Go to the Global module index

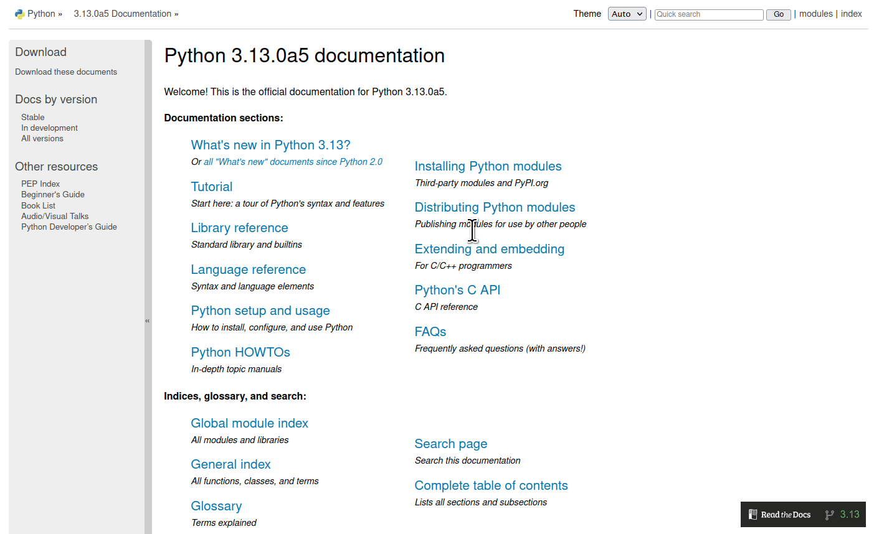pos(249,423)
